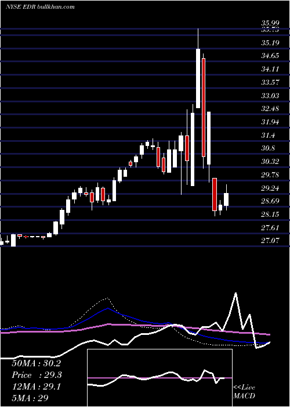The height and width of the screenshot is (407, 290).
Task: Click the 29.78 price axis label
Action: point(270,174)
